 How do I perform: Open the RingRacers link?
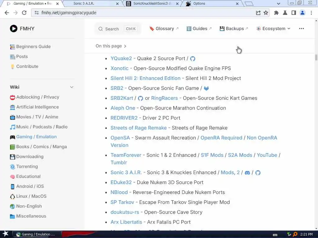[x=165, y=98]
